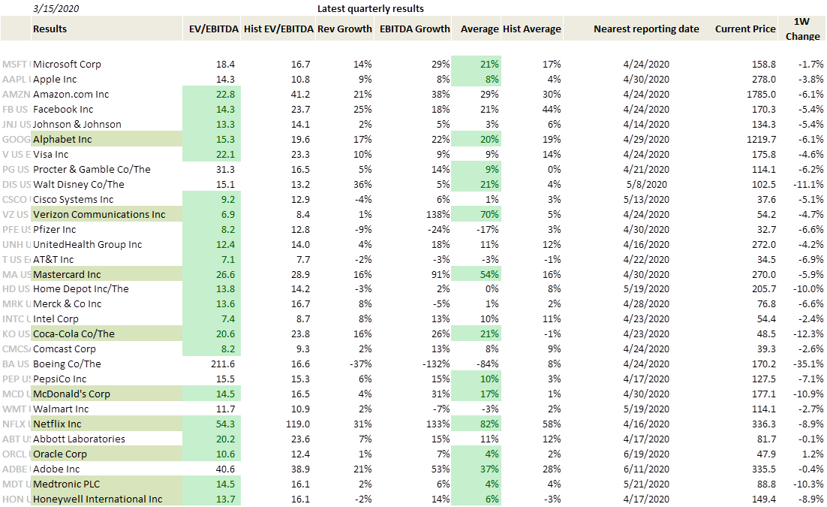Viewport: 827px width, 507px height.
Task: Select Pfizer's EBITDA Growth value -24%
Action: click(x=438, y=230)
